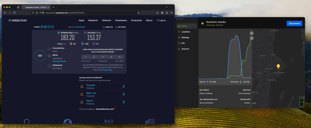
Task: Open the Research menu item
Action: pyautogui.click(x=93, y=20)
